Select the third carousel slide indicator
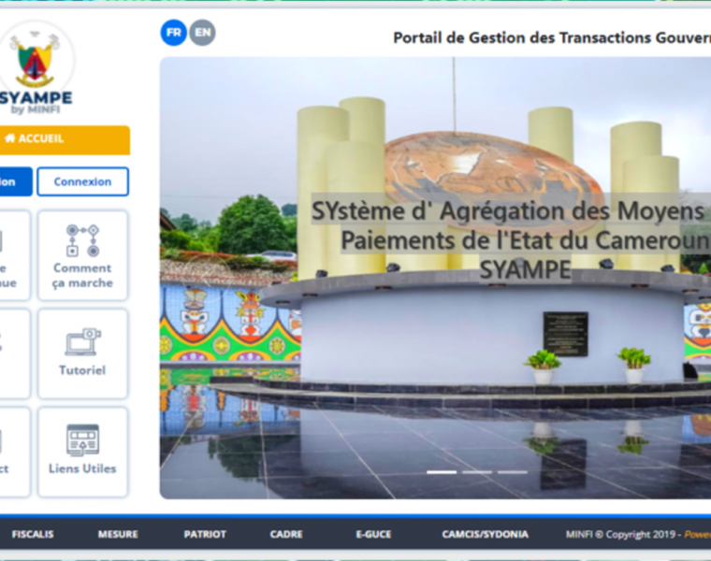711x561 pixels. point(513,472)
